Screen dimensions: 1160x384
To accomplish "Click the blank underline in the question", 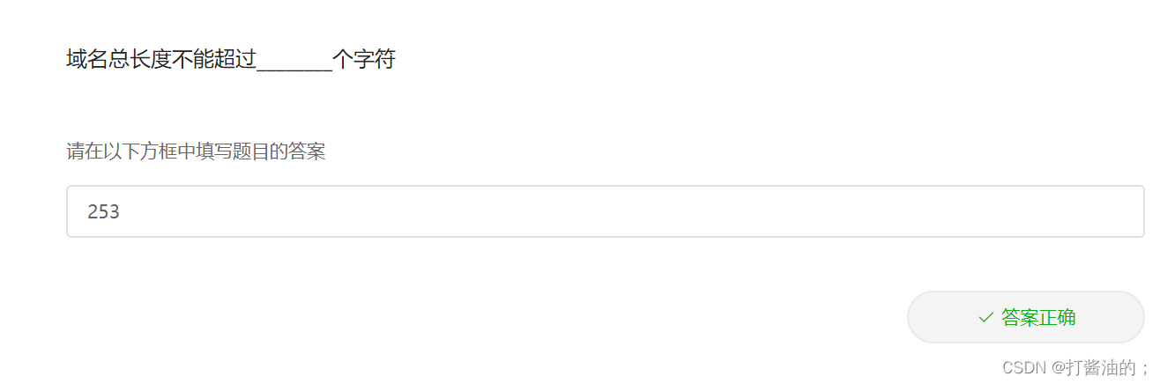I will pyautogui.click(x=294, y=62).
